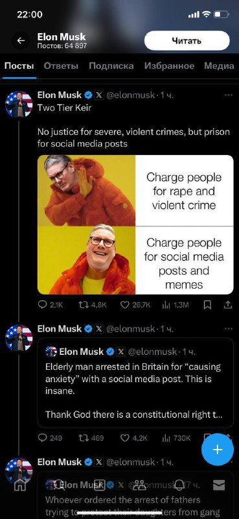The height and width of the screenshot is (519, 239).
Task: Like the quoted post with 4,2K likes
Action: coord(124,438)
